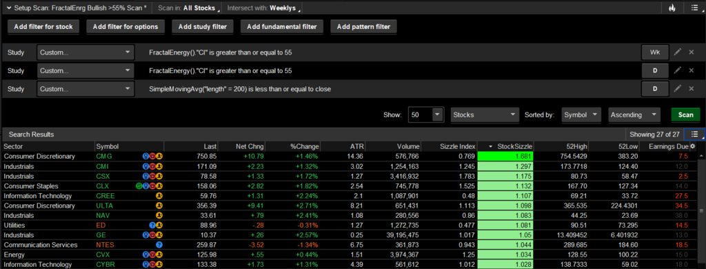Image resolution: width=706 pixels, height=269 pixels.
Task: Click the red phone icon for CMG
Action: (152, 157)
